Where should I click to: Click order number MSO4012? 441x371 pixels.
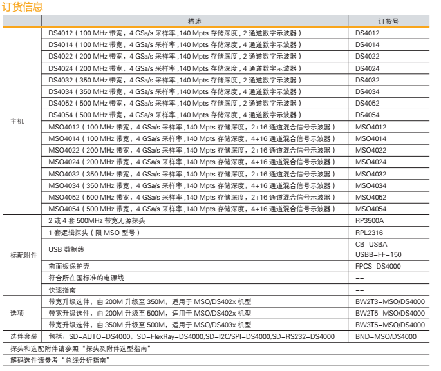point(371,128)
